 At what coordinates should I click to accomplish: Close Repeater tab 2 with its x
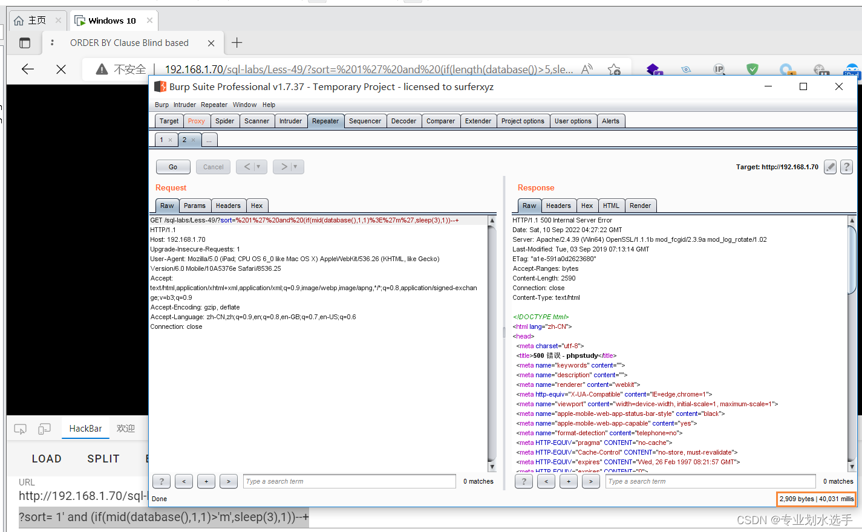[194, 140]
